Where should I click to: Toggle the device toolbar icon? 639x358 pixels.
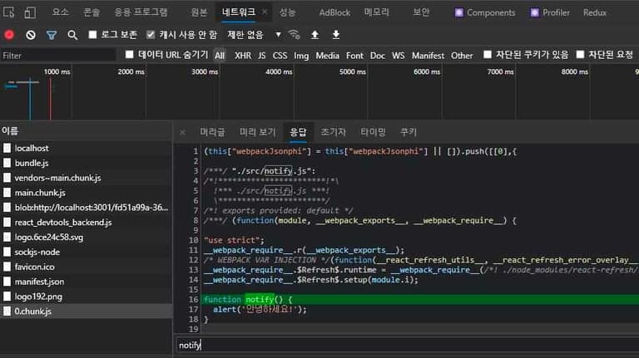[x=30, y=12]
